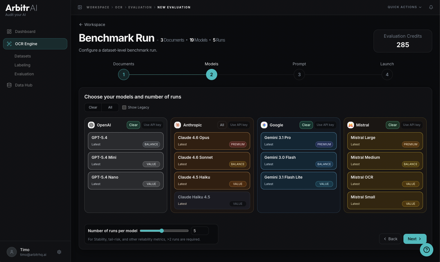Click the number of runs input field

(x=200, y=231)
